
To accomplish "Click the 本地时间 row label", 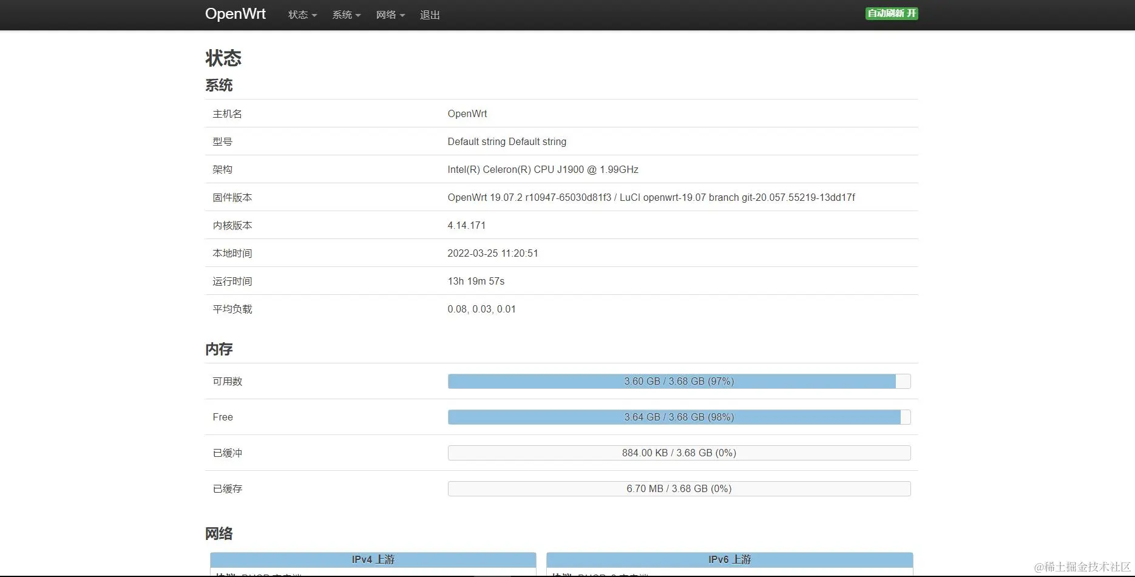I will point(232,253).
